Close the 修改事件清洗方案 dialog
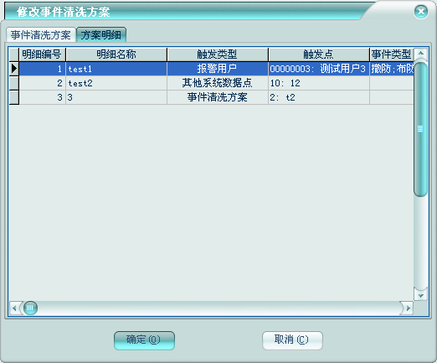 click(x=421, y=12)
